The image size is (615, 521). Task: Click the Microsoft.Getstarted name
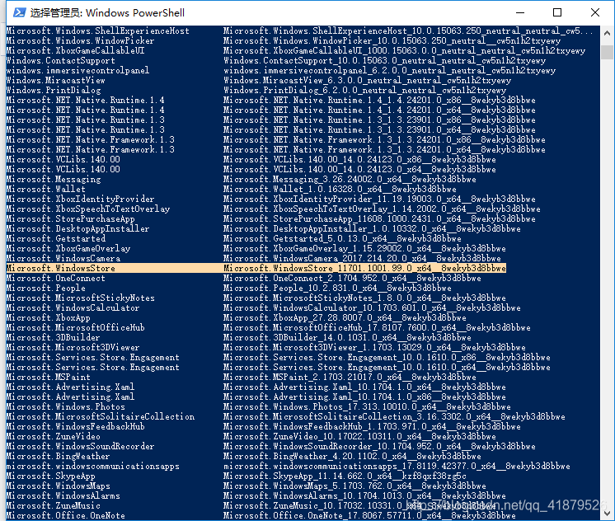click(x=56, y=238)
